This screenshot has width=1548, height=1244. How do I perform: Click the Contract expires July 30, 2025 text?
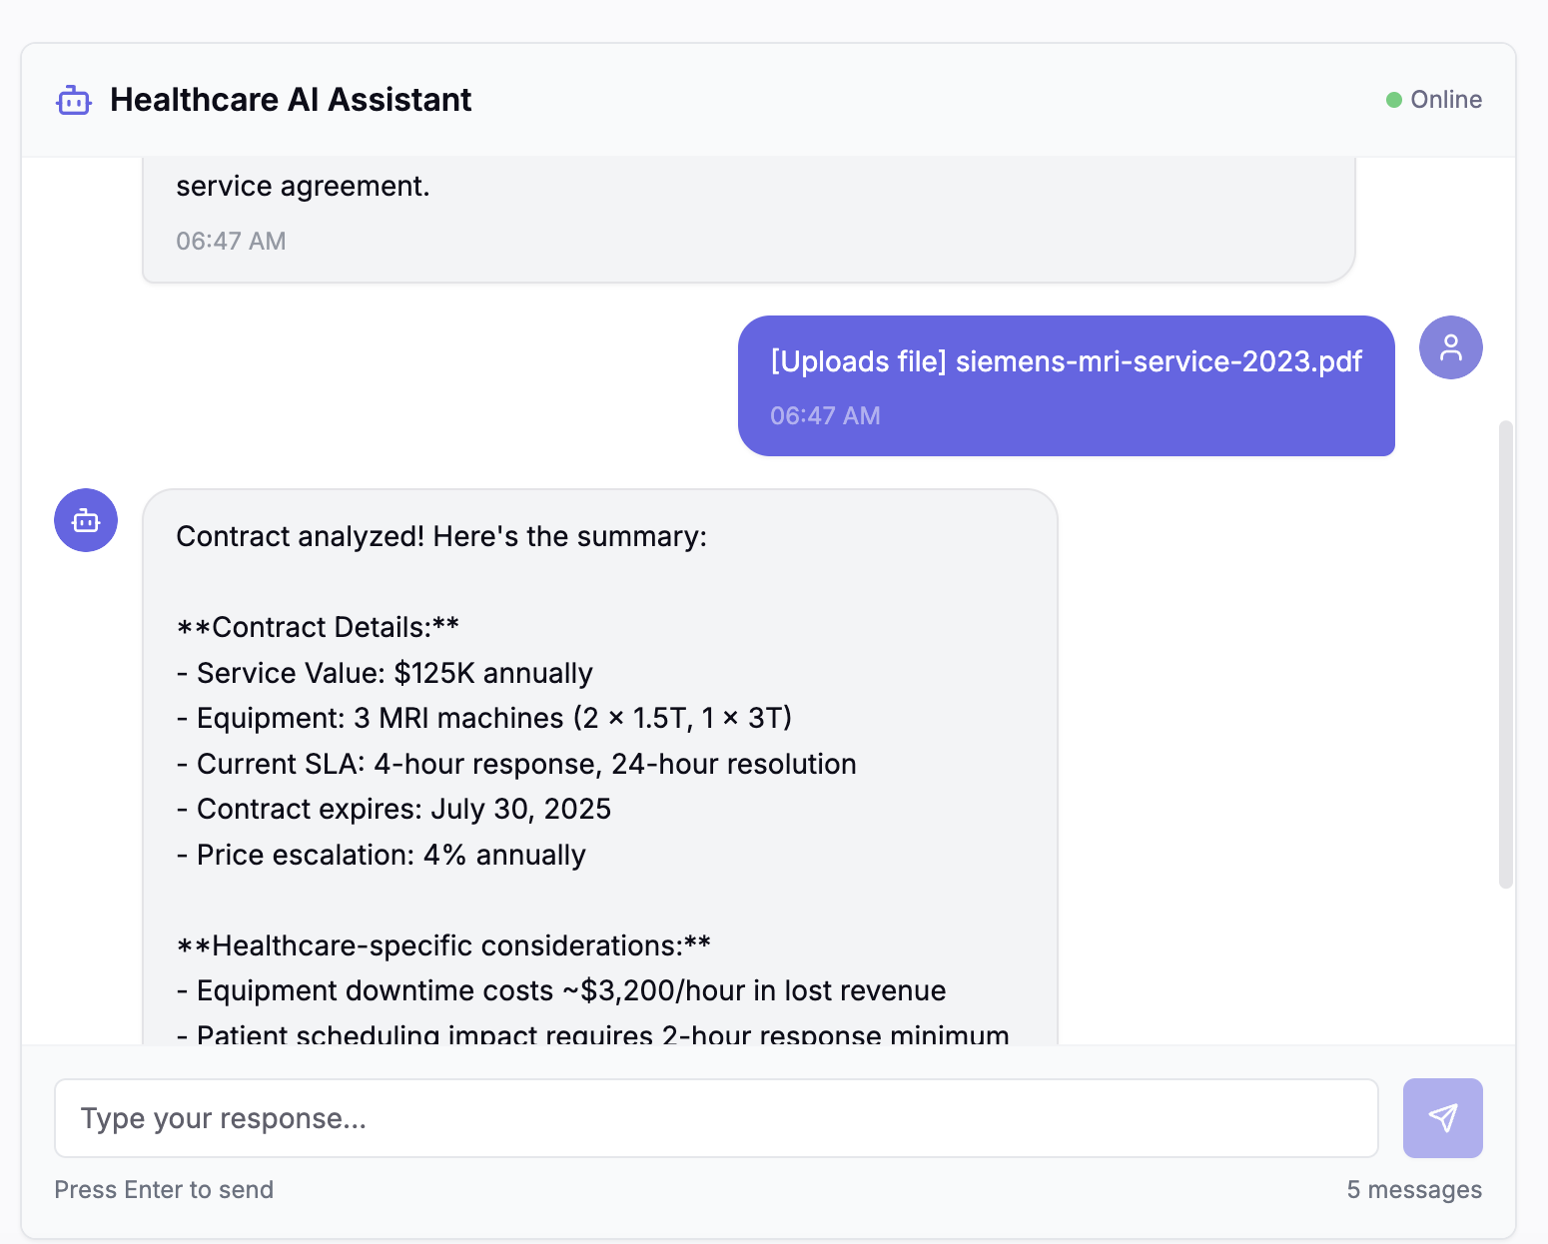click(x=394, y=809)
